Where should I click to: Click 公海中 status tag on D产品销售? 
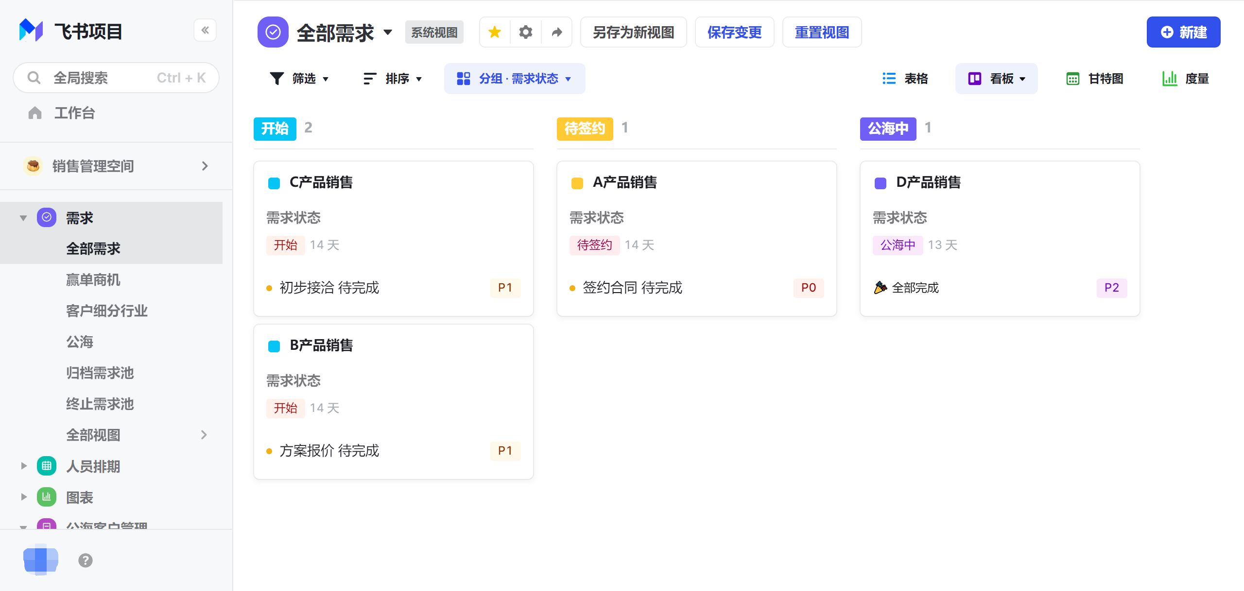[898, 245]
